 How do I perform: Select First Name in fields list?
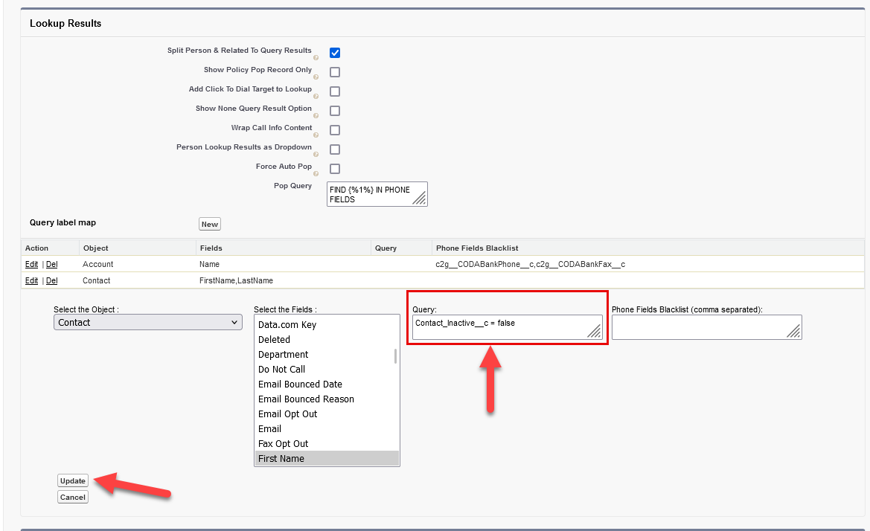point(326,459)
